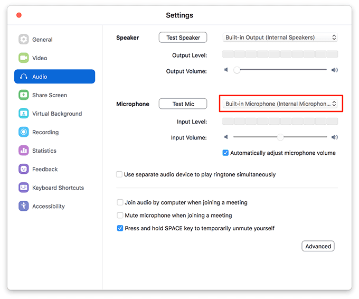Click the Recording icon in sidebar
The width and height of the screenshot is (359, 299).
(24, 132)
